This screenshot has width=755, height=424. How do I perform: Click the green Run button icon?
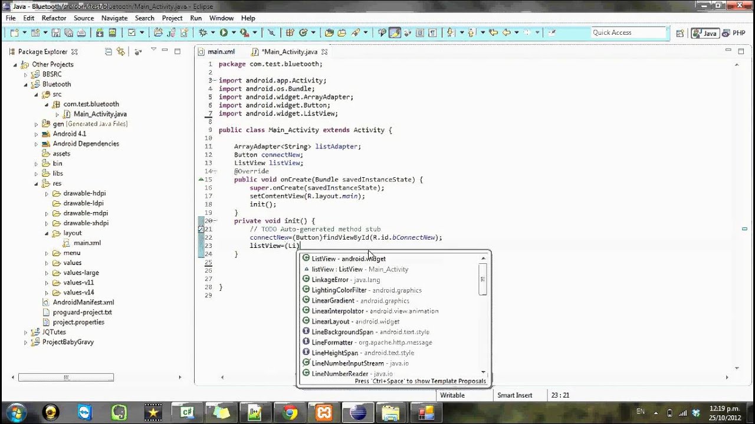pos(224,33)
